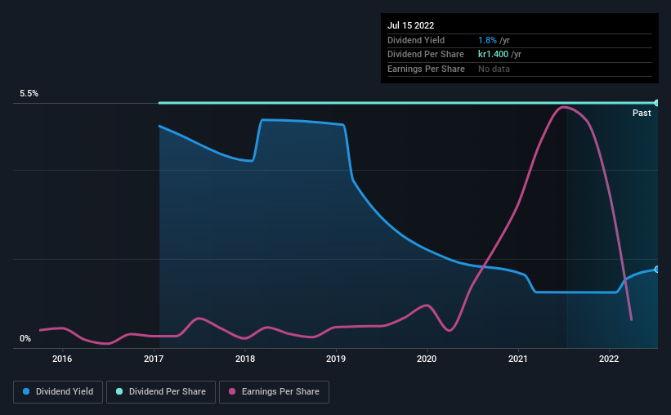671x415 pixels.
Task: Click the 2016 x-axis label
Action: pos(62,359)
